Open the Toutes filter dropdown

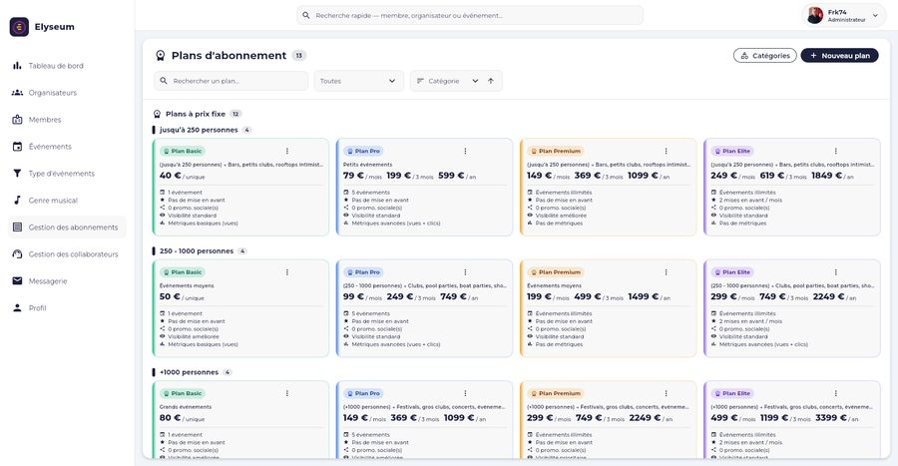[x=358, y=81]
